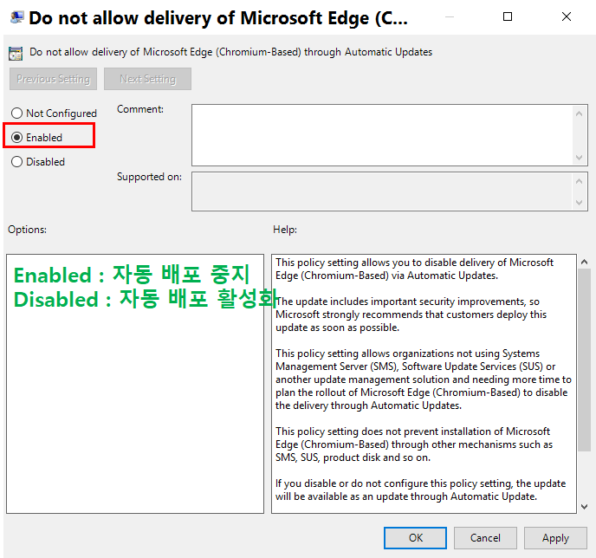Minimize the policy dialog window
Screen dimensions: 596x558
pos(450,16)
